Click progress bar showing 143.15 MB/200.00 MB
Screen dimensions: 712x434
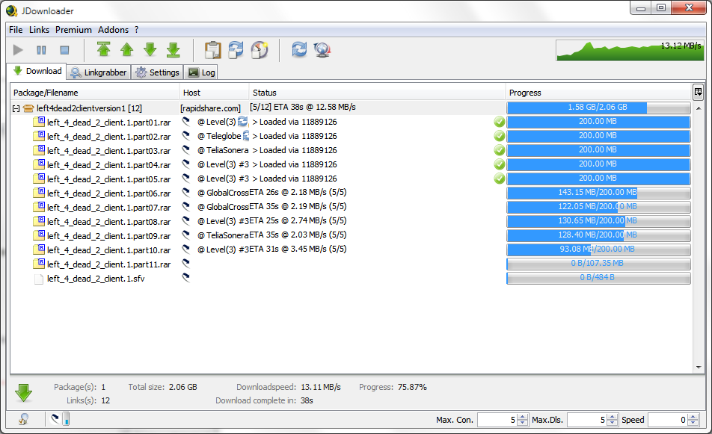point(598,193)
